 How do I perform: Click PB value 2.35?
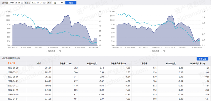point(155,68)
